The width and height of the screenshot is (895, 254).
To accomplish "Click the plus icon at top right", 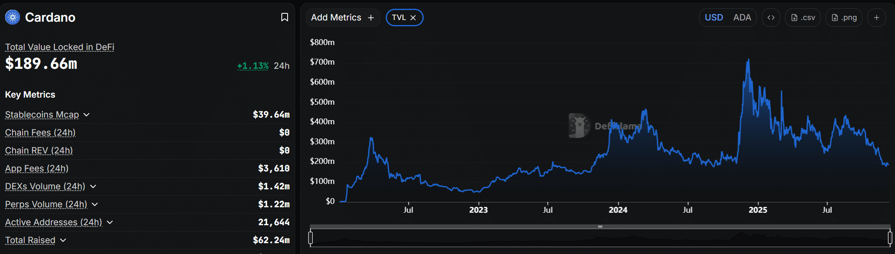I will [x=876, y=18].
